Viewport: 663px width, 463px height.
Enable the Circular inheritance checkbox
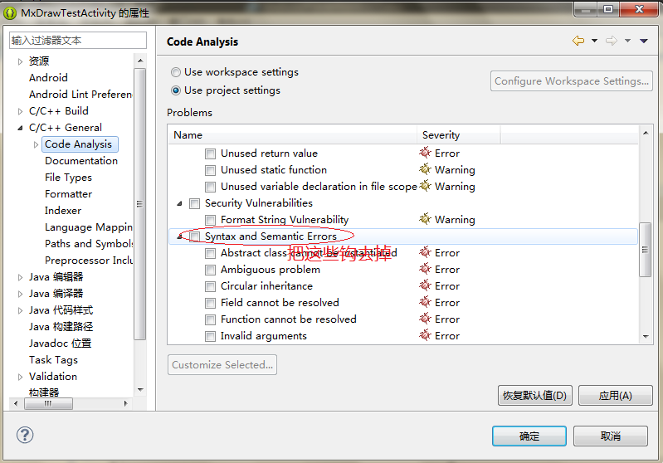click(211, 286)
